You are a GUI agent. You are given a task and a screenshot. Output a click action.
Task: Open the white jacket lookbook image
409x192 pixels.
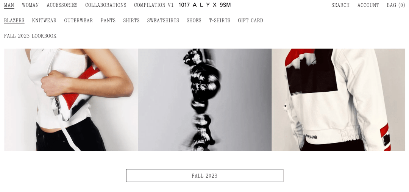click(x=338, y=100)
